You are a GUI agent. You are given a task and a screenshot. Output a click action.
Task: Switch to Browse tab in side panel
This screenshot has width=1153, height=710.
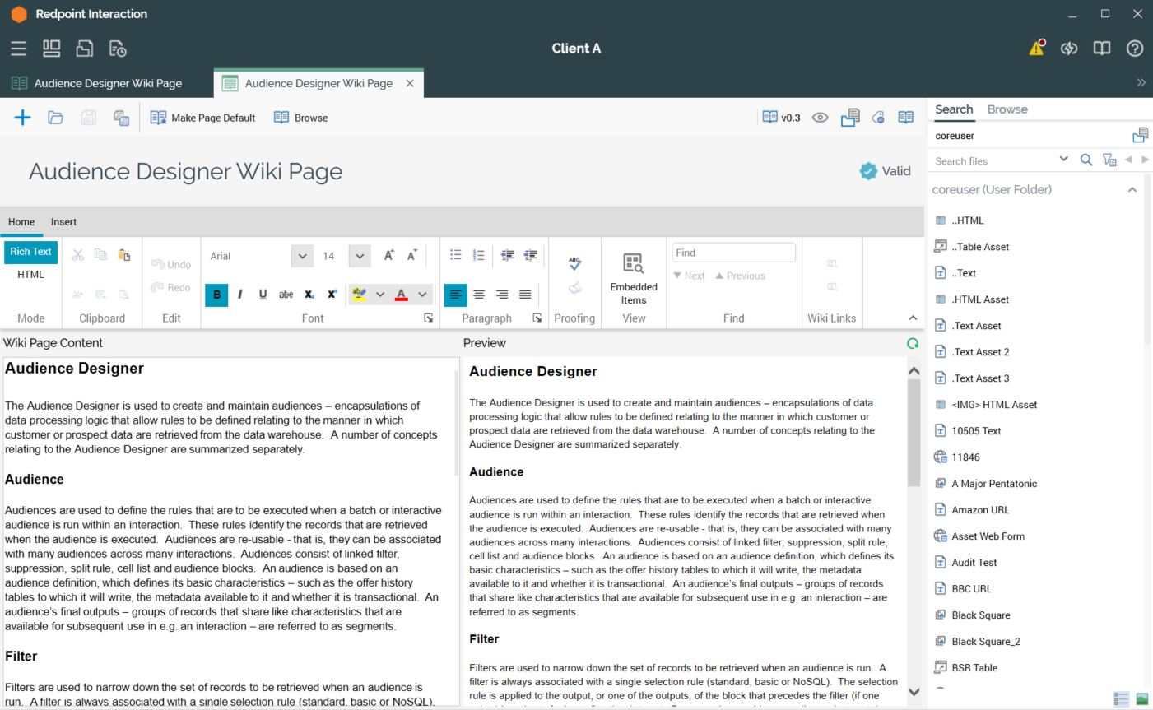[1007, 109]
